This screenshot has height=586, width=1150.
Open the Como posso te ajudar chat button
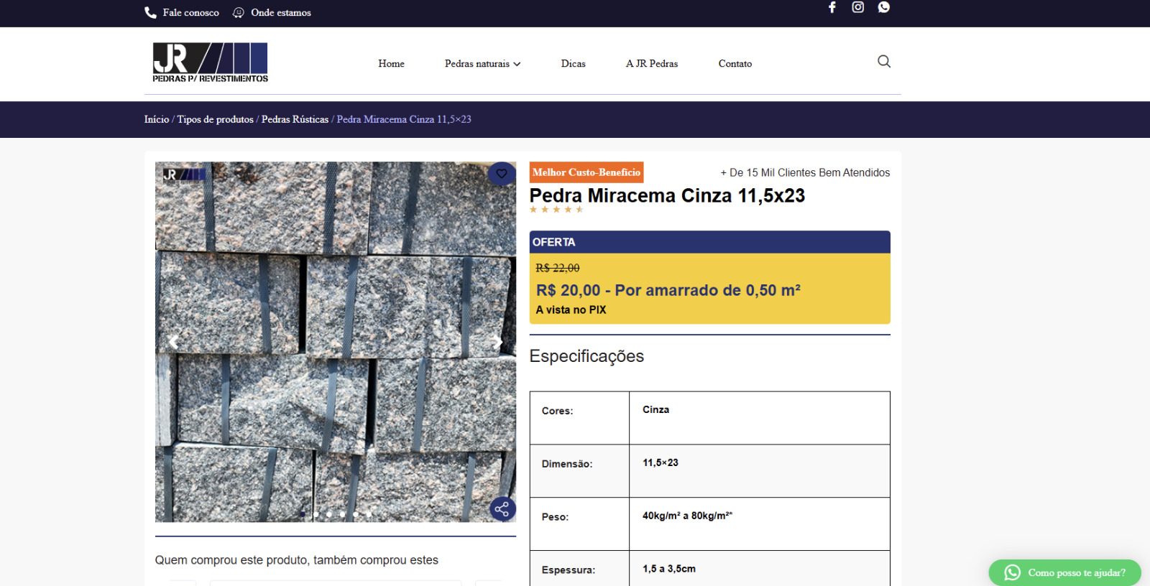[1064, 572]
